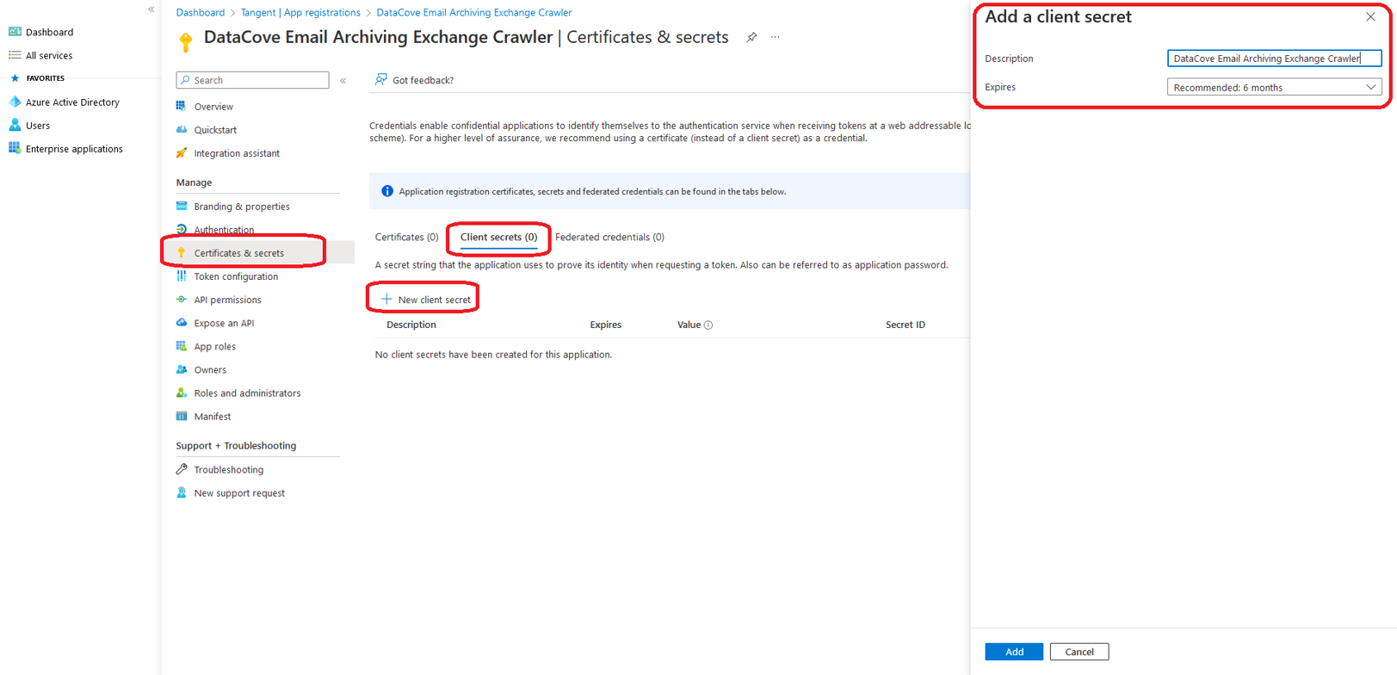Open the Integration assistant page
The width and height of the screenshot is (1397, 675).
pyautogui.click(x=236, y=153)
